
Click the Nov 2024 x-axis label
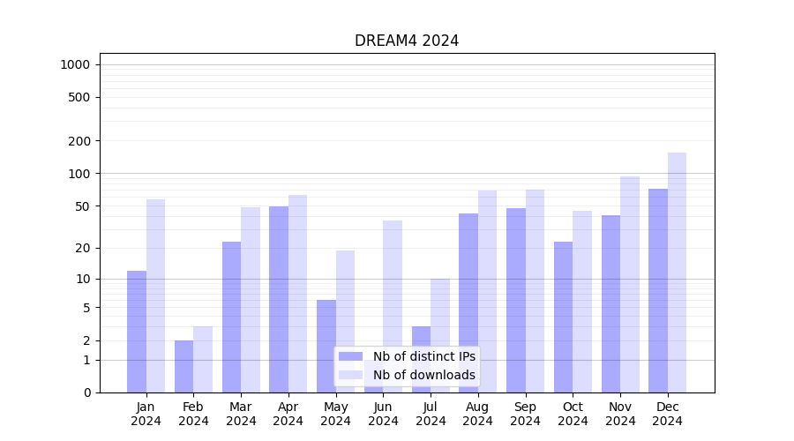pyautogui.click(x=620, y=414)
